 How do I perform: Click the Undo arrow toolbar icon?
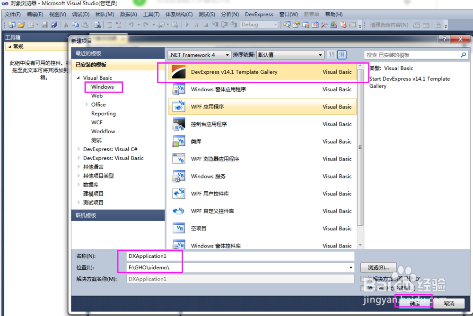click(131, 25)
